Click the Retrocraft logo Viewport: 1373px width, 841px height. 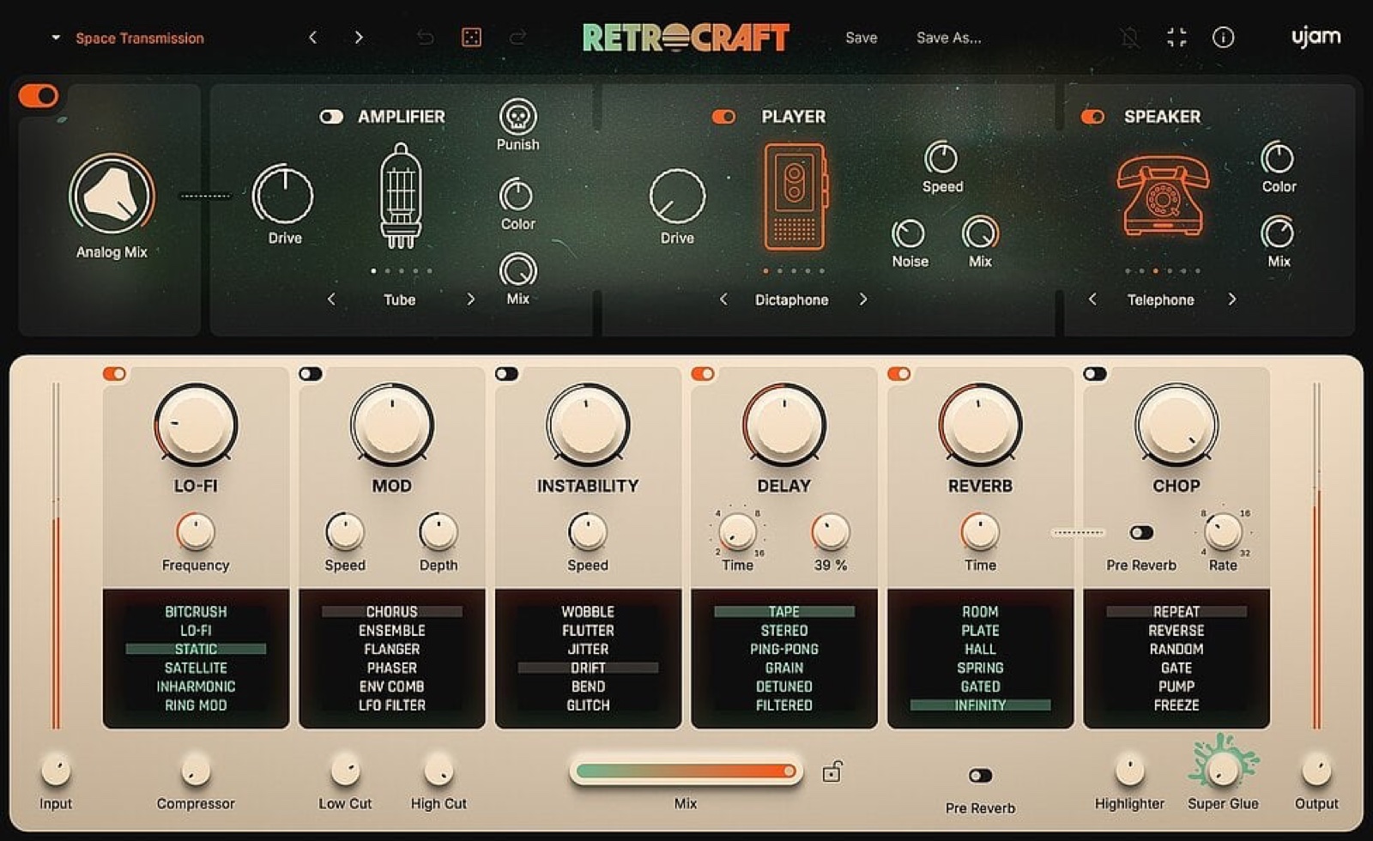tap(686, 37)
